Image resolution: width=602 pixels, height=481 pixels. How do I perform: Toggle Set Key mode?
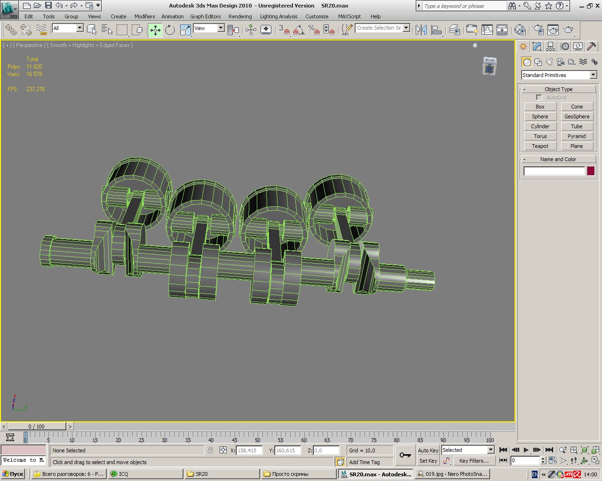pos(428,461)
